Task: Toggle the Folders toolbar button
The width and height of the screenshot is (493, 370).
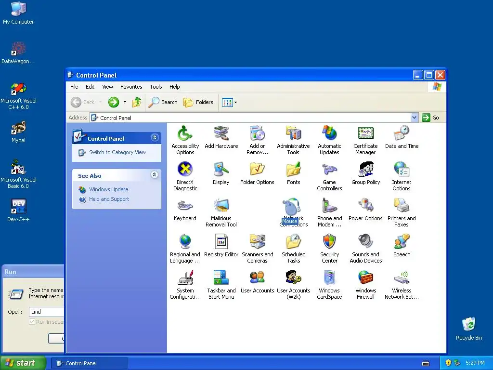Action: [x=198, y=102]
